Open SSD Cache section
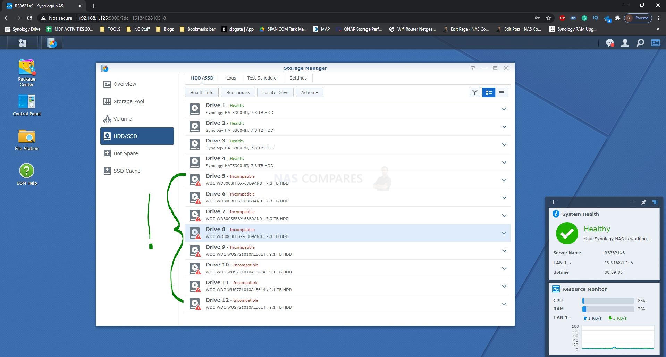 click(137, 171)
